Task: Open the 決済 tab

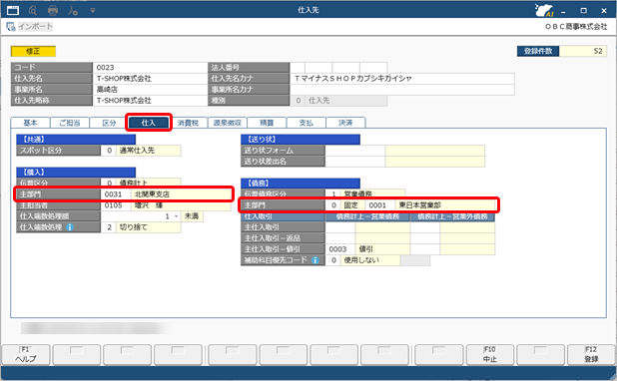Action: 345,123
